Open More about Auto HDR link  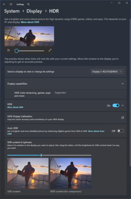[96, 131]
